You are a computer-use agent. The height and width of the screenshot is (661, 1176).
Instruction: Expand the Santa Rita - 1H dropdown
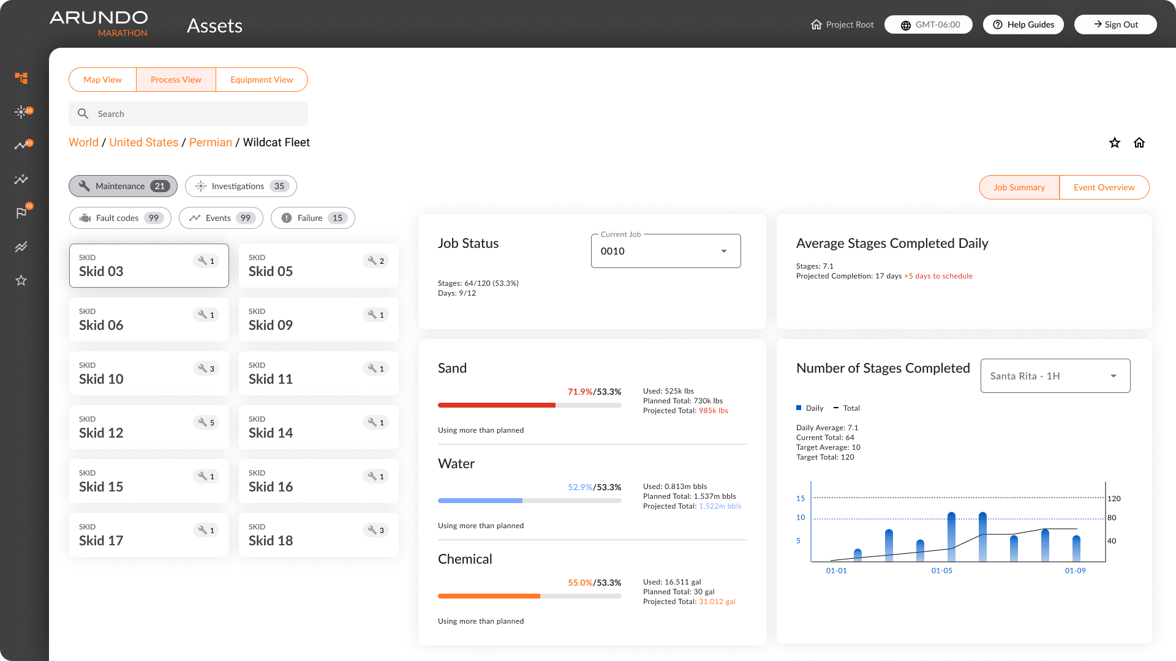tap(1055, 376)
